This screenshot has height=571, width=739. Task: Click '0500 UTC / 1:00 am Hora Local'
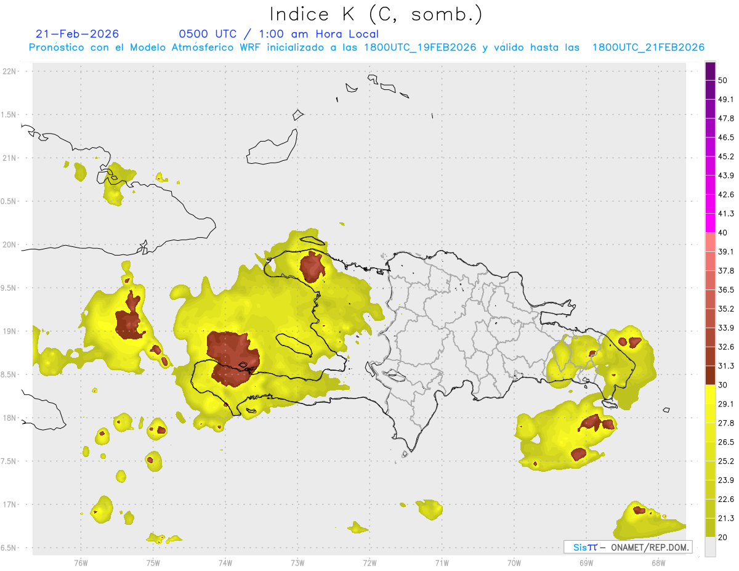pos(278,34)
